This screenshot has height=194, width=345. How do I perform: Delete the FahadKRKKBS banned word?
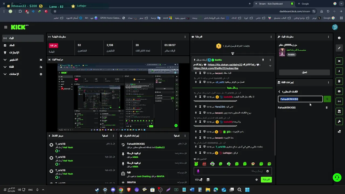click(x=327, y=108)
